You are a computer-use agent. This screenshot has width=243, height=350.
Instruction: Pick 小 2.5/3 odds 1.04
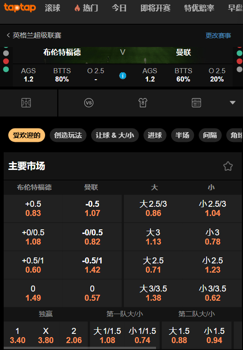(x=213, y=209)
